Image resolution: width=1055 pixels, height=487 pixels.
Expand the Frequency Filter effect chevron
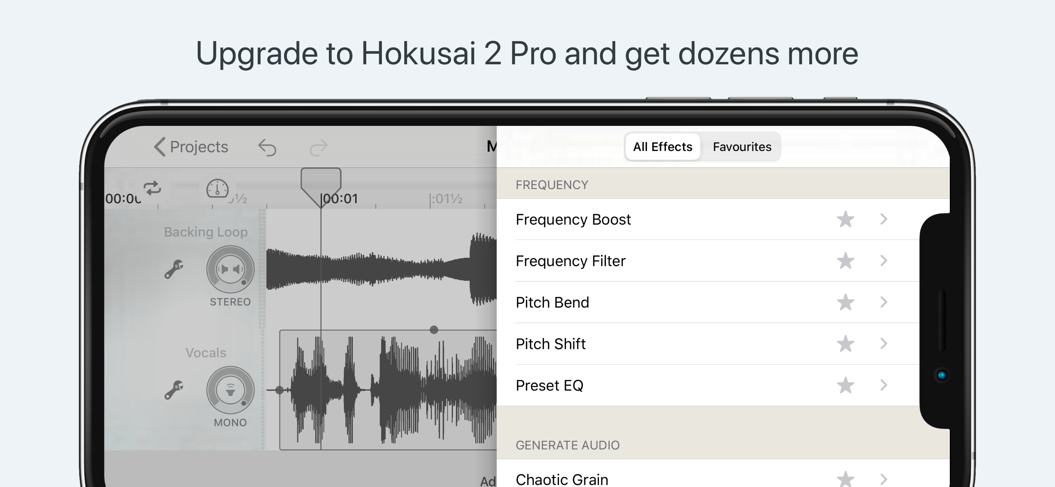coord(884,261)
